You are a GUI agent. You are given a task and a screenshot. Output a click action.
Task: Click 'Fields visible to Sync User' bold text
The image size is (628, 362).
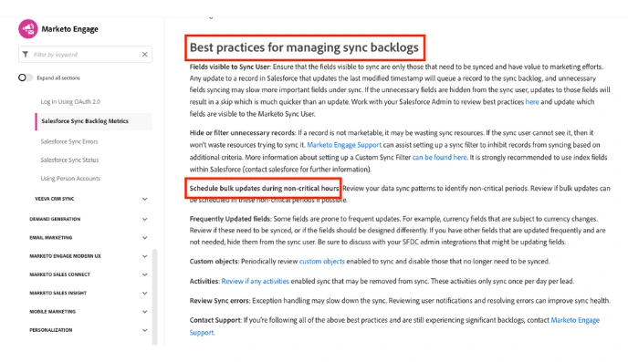tap(230, 67)
